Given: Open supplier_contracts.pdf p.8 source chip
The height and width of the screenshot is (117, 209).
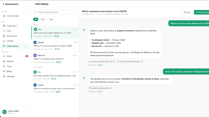Looking at the screenshot, I should 100,88.
